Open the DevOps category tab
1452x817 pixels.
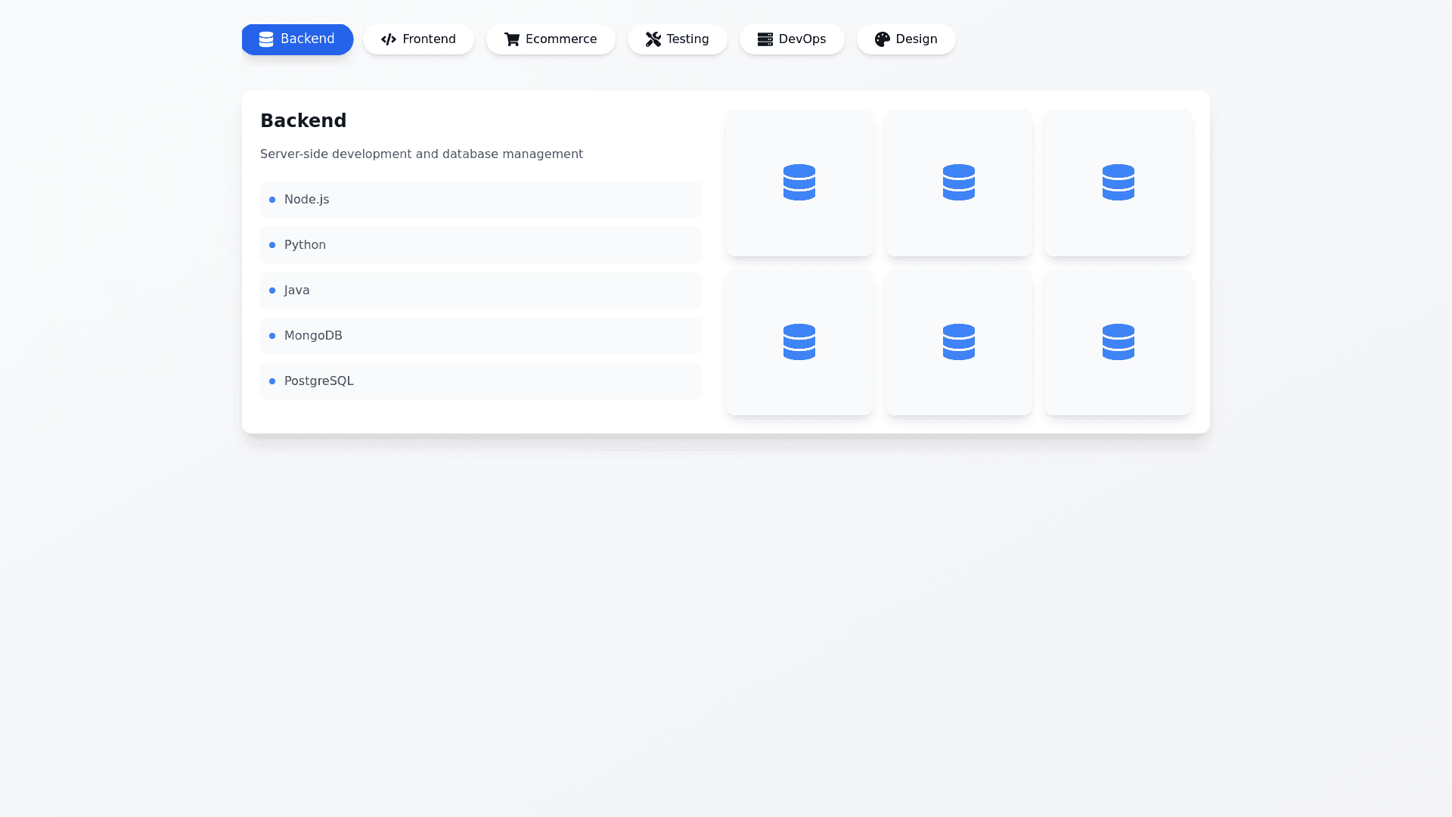coord(792,39)
